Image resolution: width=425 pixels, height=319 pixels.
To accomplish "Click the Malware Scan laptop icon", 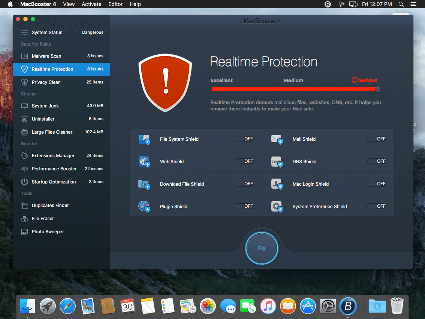I will 24,56.
